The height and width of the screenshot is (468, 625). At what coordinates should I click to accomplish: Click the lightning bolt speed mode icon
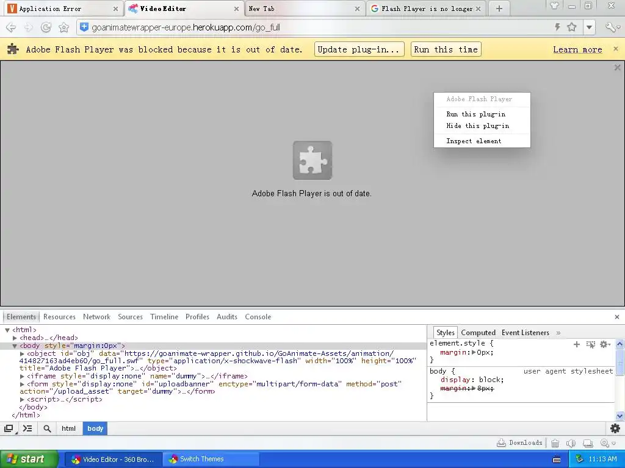click(558, 27)
